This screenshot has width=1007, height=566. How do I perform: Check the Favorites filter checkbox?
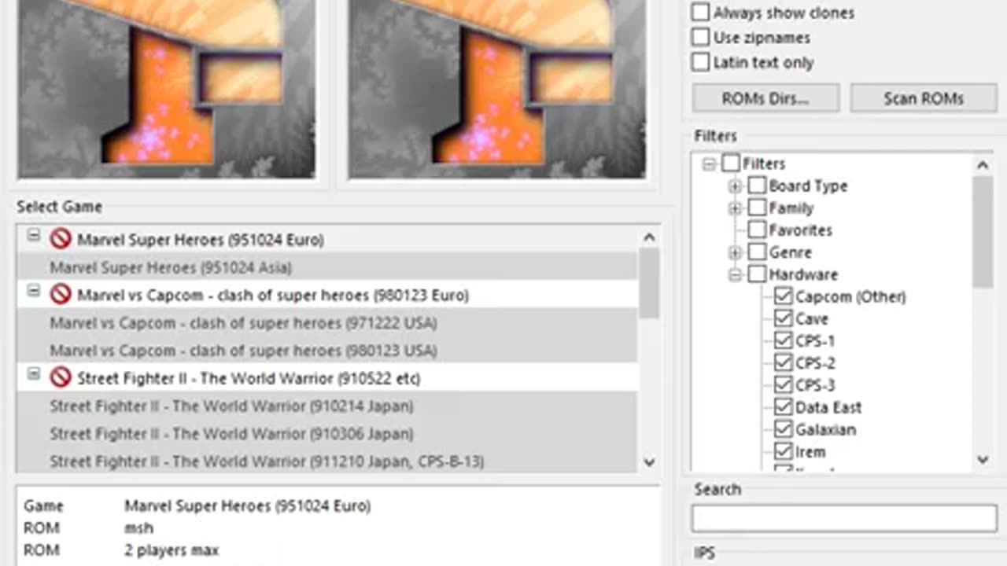tap(757, 230)
